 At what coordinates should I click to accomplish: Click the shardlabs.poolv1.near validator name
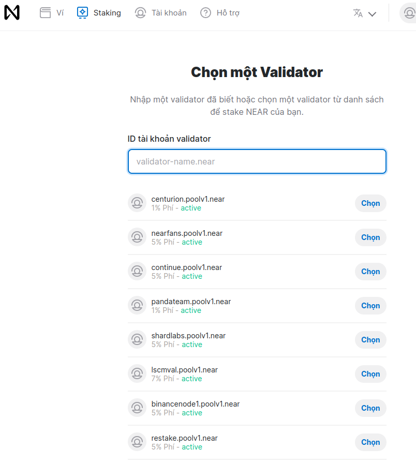point(188,336)
